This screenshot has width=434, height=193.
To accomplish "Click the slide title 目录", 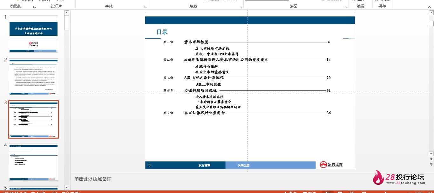I will click(x=162, y=32).
